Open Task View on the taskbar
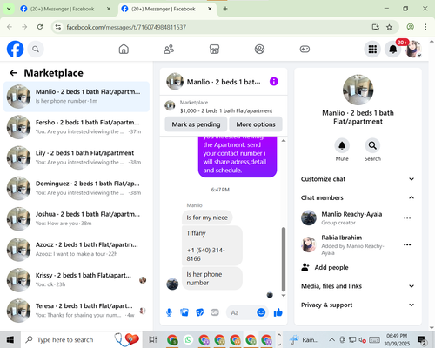 (153, 339)
